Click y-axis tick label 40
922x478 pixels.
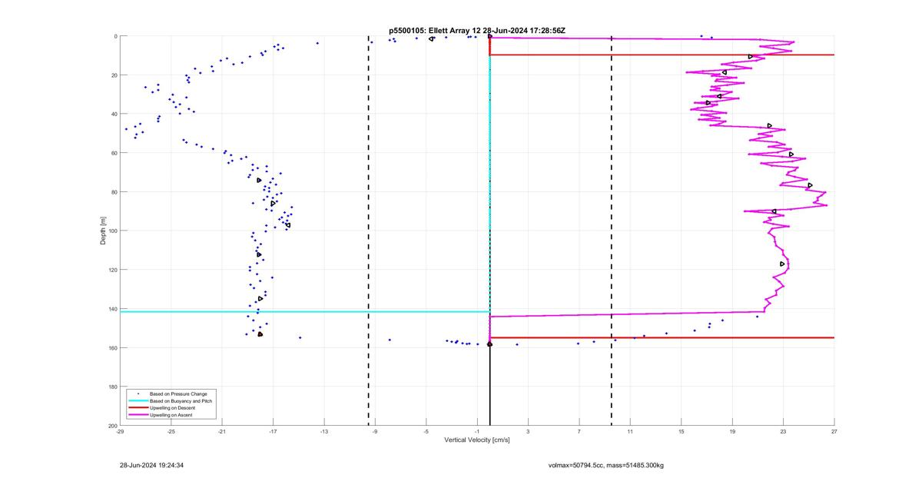(x=114, y=114)
